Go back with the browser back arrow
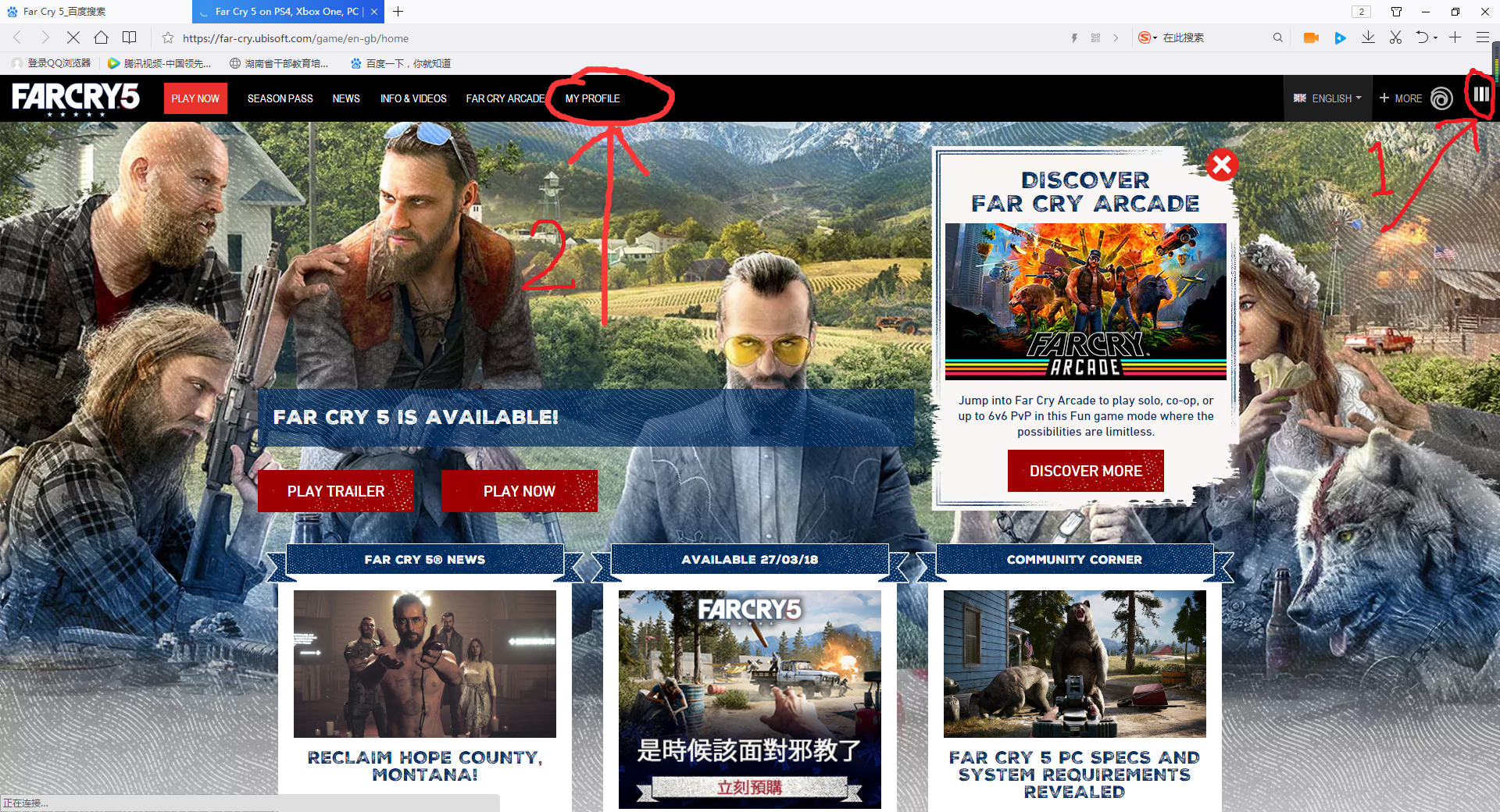Viewport: 1500px width, 812px height. (17, 37)
